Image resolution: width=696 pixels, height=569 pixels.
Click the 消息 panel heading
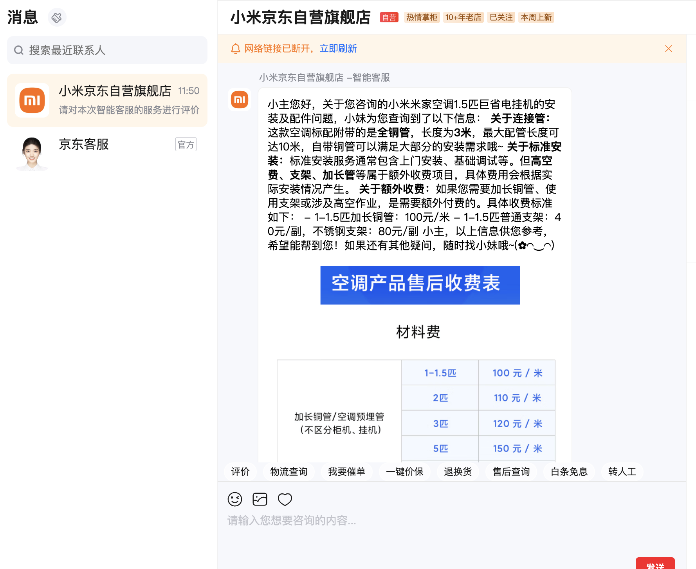point(23,17)
